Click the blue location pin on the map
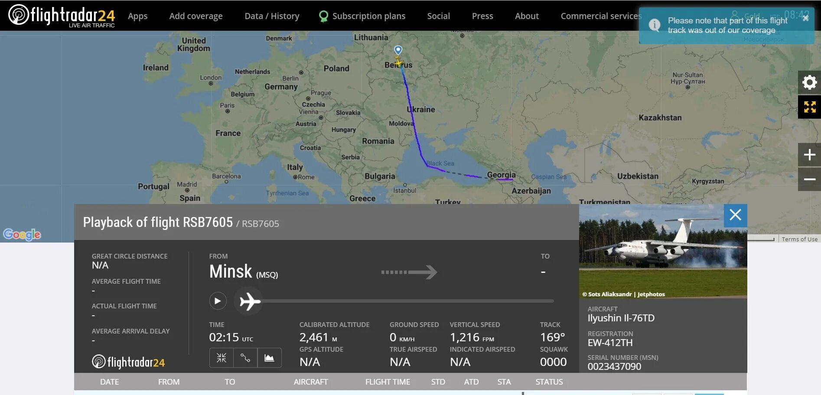The height and width of the screenshot is (395, 821). (x=398, y=50)
